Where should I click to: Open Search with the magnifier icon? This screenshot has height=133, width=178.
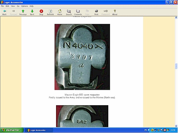(x=69, y=11)
